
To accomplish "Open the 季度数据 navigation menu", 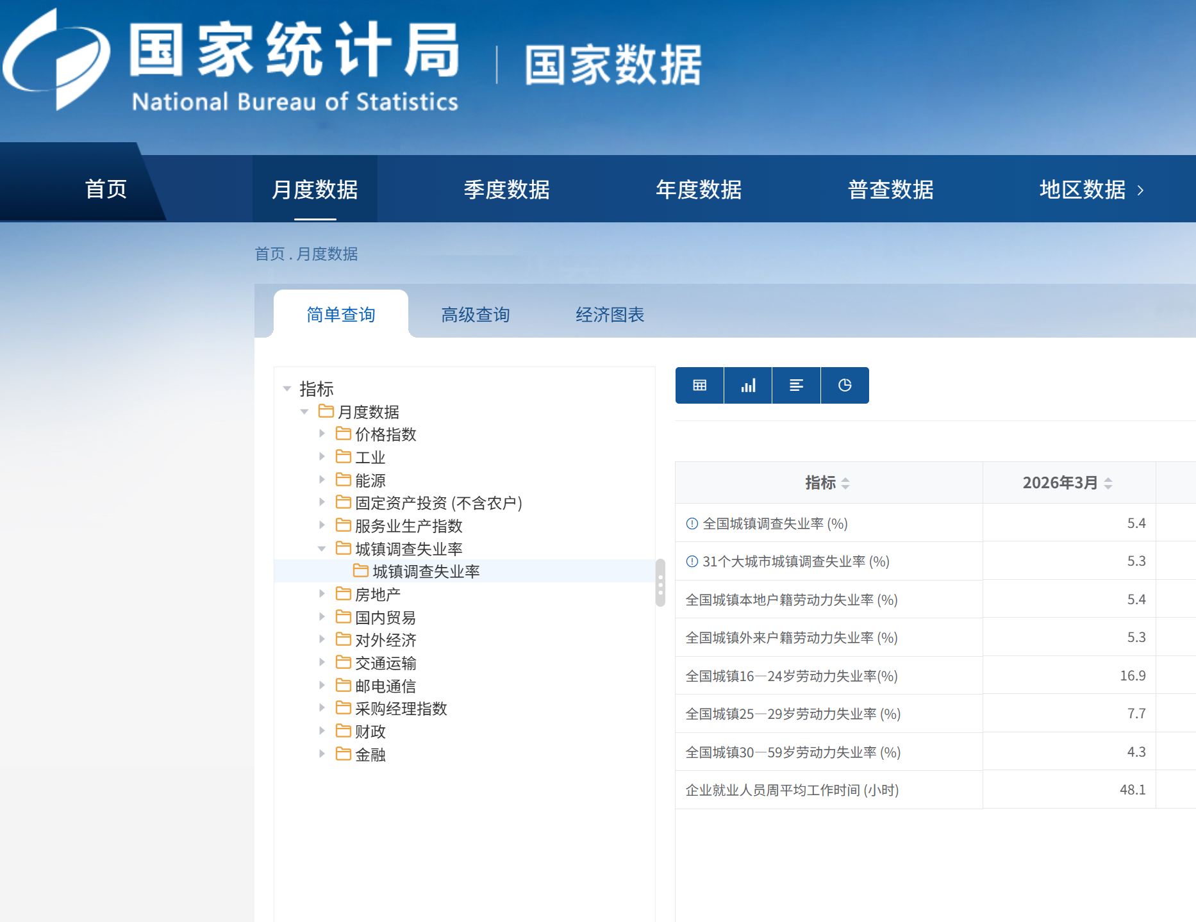I will (506, 190).
